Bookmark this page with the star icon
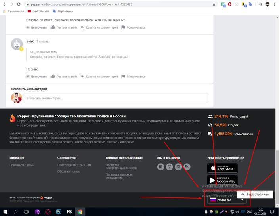 (x=214, y=4)
